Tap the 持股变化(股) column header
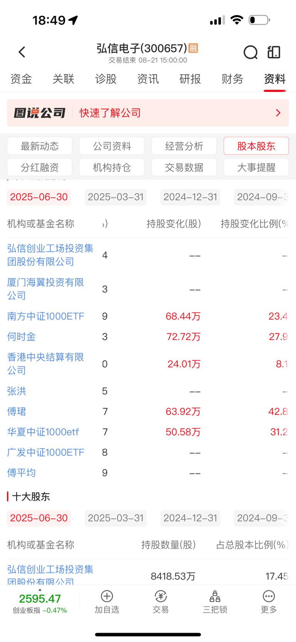Screen dimensions: 296x642 (174, 224)
